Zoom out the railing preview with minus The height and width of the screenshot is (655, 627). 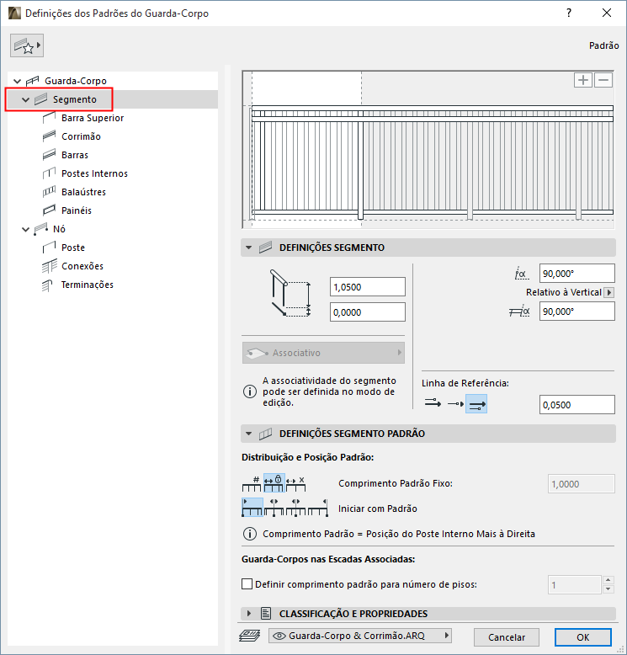point(603,80)
